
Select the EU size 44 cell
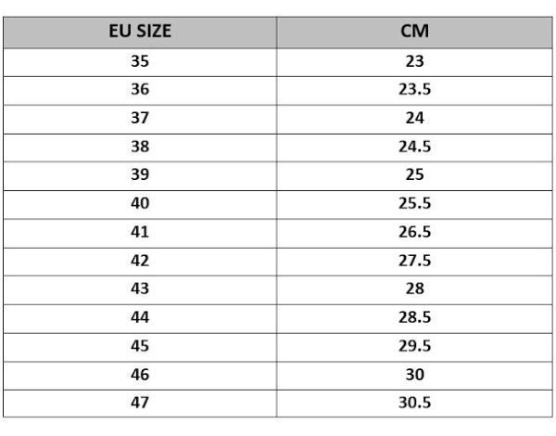pyautogui.click(x=140, y=317)
